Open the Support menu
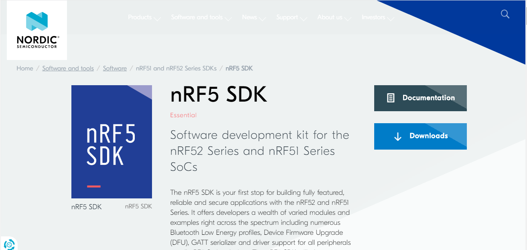This screenshot has height=250, width=527. coord(287,17)
